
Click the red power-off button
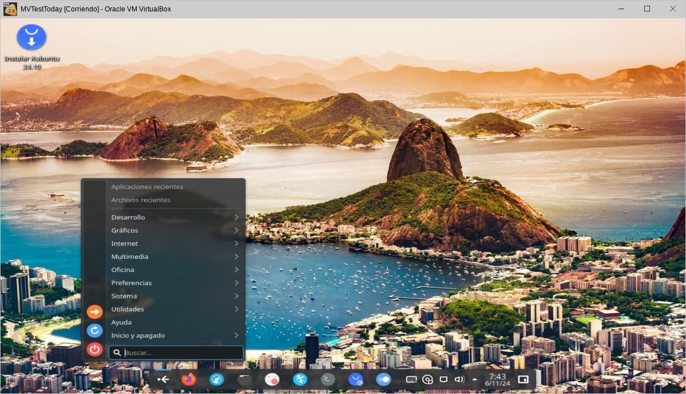click(x=94, y=349)
